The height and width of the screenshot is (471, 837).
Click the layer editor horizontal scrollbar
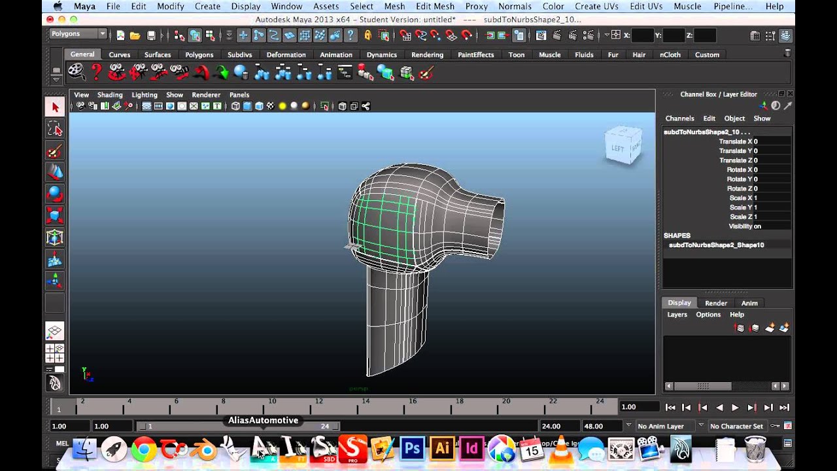[x=703, y=386]
